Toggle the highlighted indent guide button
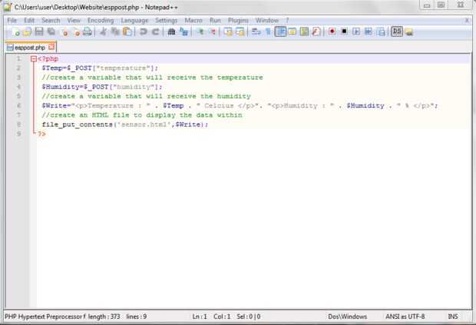This screenshot has height=325, width=476. pyautogui.click(x=280, y=32)
